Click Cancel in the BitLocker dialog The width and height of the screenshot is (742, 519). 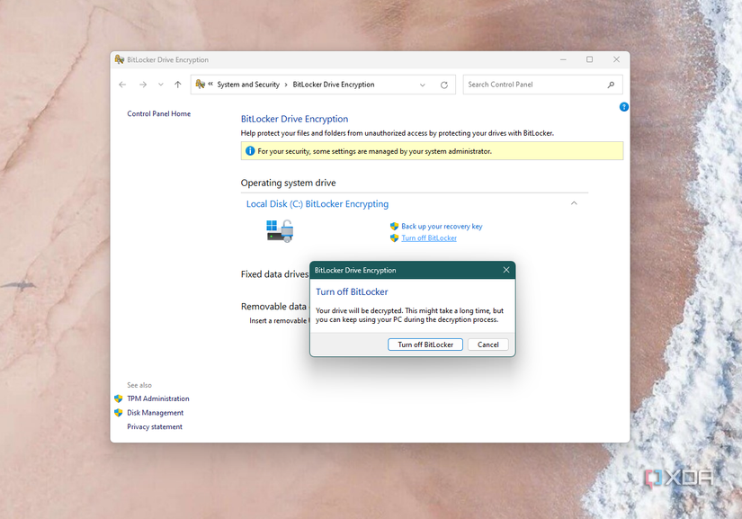coord(487,345)
